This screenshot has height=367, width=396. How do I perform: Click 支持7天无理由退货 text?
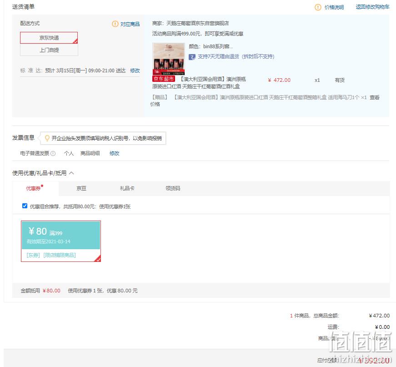pos(236,56)
